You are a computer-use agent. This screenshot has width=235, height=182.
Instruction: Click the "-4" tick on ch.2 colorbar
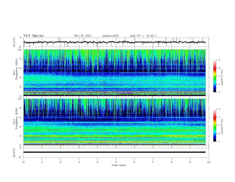pyautogui.click(x=219, y=117)
